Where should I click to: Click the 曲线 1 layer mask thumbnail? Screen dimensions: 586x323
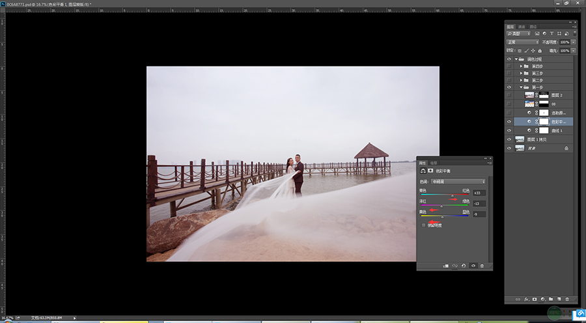click(x=544, y=130)
